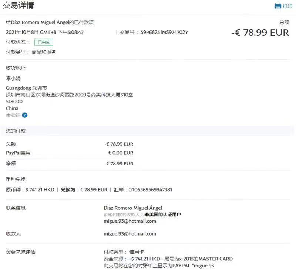Screen dimensions: 296x270
Task: Click the printer icon
Action: (278, 6)
